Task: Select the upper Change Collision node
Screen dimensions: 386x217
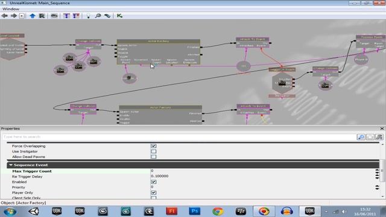Action: point(89,44)
